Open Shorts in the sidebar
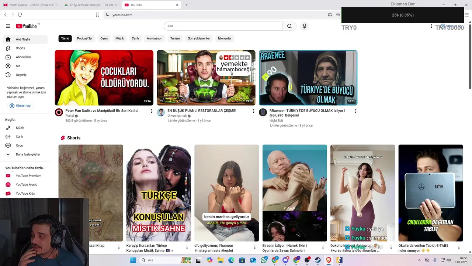Viewport: 472px width, 266px height. pyautogui.click(x=25, y=48)
